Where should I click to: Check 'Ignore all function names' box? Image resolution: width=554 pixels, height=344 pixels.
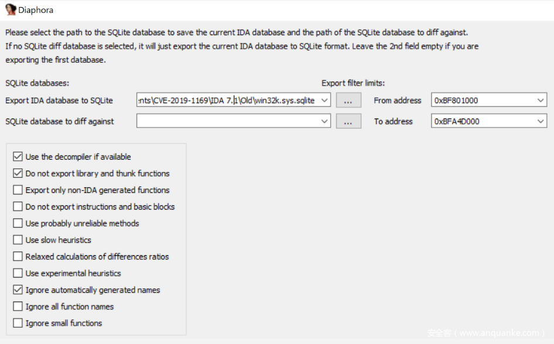point(18,307)
